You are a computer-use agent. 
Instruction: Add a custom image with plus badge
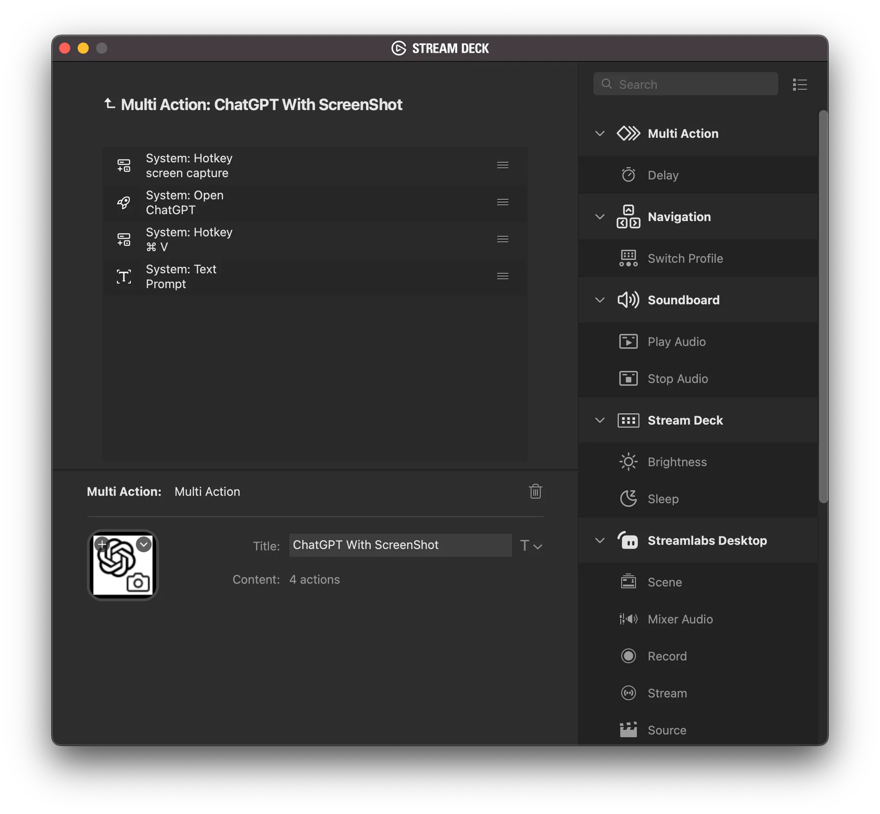[102, 544]
